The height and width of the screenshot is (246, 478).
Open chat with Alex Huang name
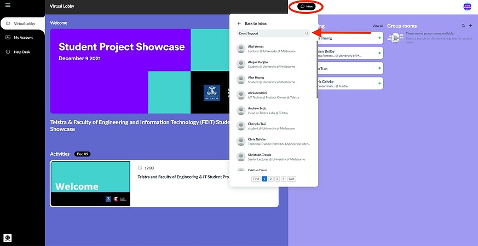(x=256, y=78)
